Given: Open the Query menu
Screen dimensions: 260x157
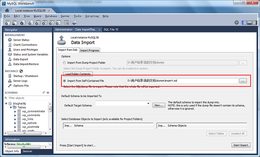Looking at the screenshot, I should 37,16.
